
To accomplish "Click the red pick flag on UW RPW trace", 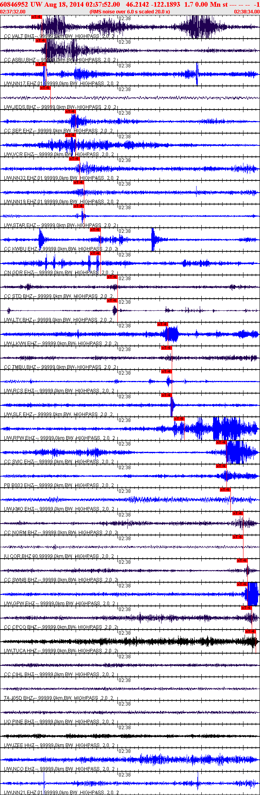I will point(179,419).
